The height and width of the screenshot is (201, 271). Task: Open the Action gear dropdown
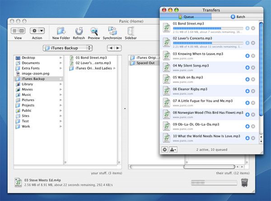(37, 31)
